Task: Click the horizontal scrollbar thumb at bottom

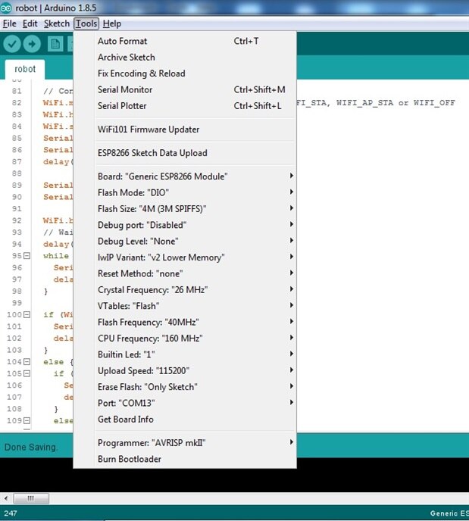Action: 32,499
